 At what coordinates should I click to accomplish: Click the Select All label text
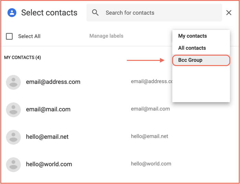[29, 36]
